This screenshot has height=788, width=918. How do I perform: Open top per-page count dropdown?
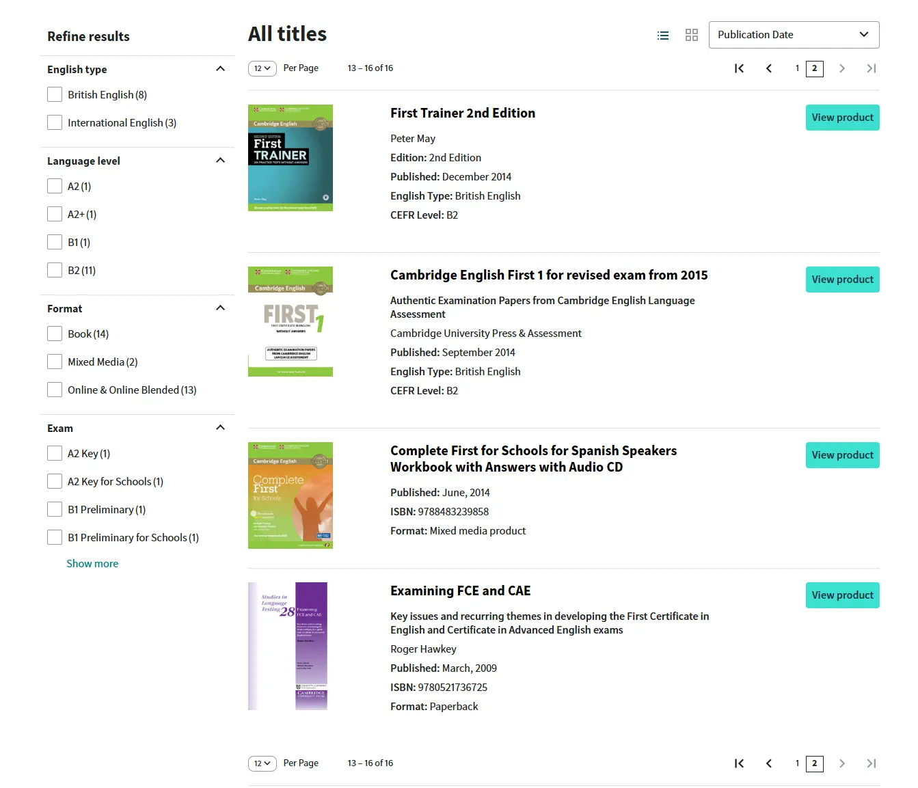(x=262, y=68)
